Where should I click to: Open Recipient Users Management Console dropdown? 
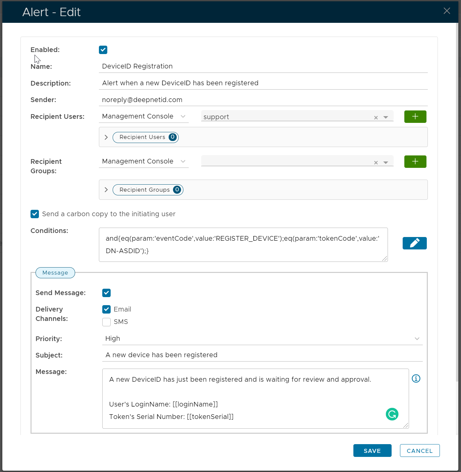click(x=143, y=116)
